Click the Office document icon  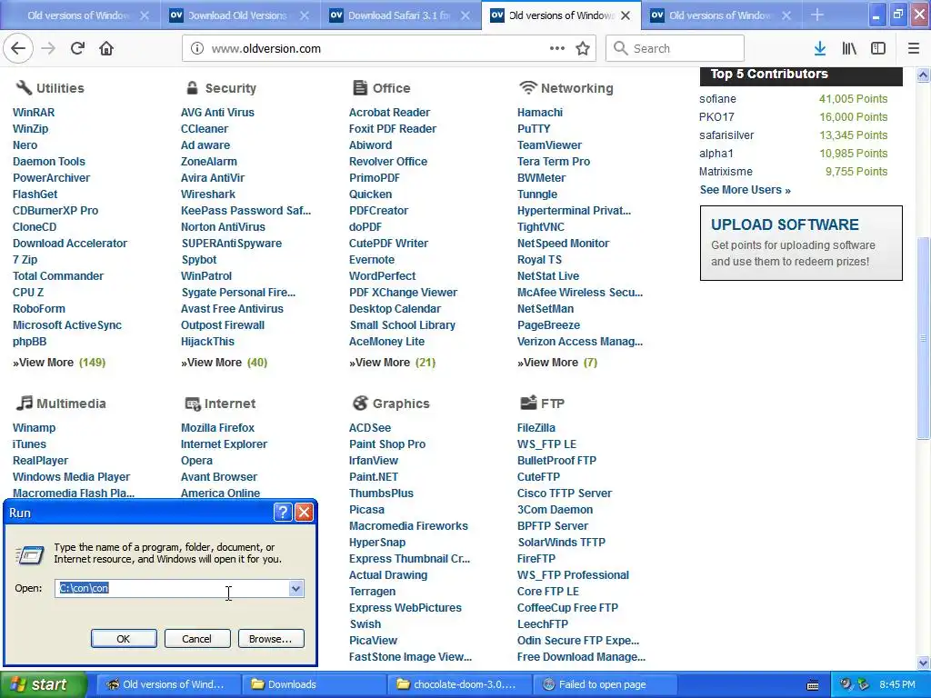tap(360, 88)
